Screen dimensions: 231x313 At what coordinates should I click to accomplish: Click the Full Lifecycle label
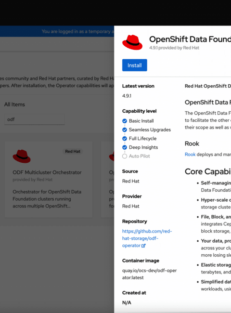coord(143,139)
